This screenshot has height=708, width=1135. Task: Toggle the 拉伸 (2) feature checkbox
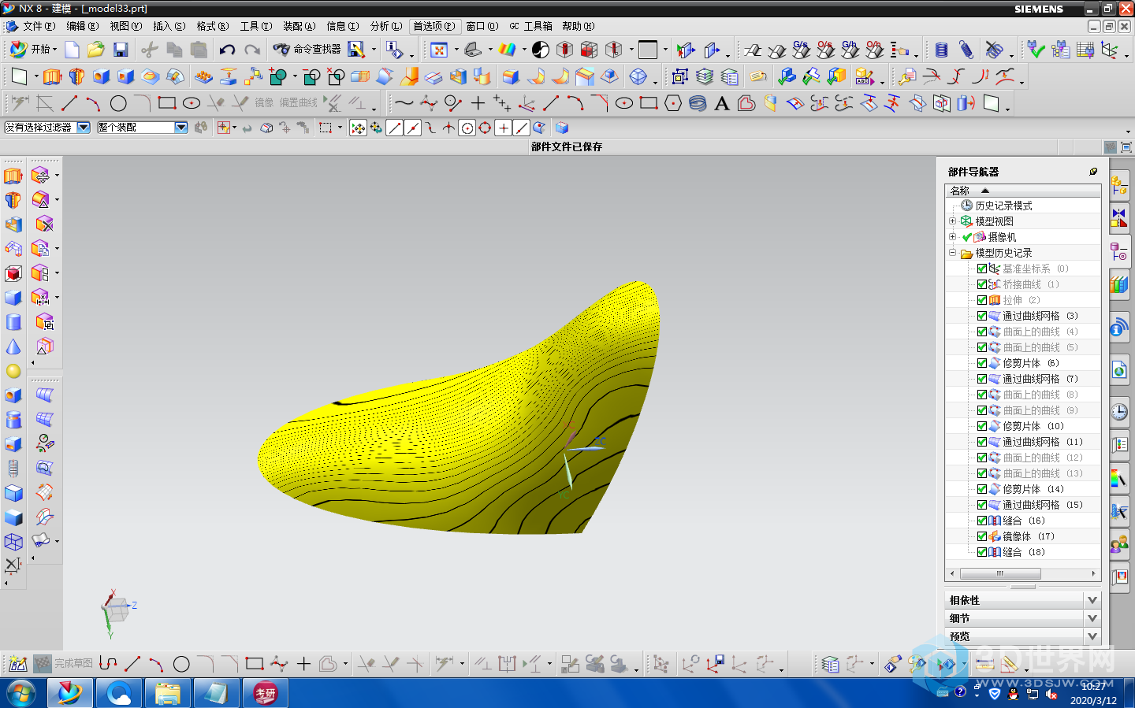point(982,300)
